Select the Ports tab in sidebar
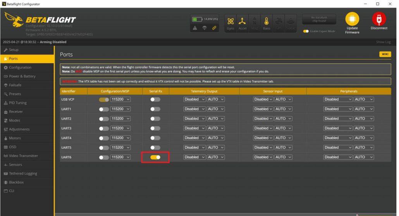 pyautogui.click(x=27, y=58)
